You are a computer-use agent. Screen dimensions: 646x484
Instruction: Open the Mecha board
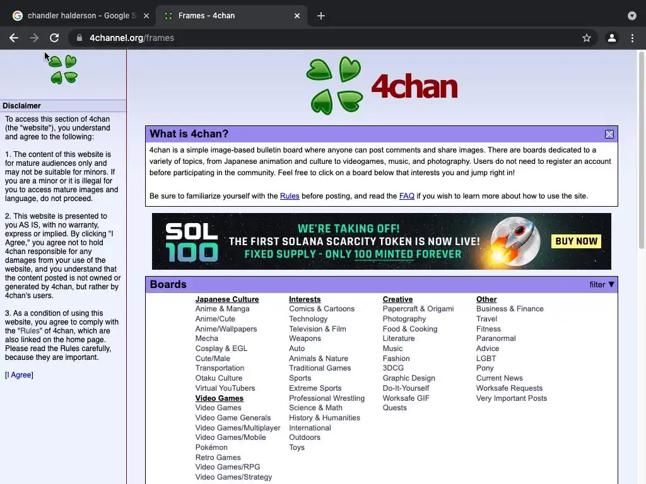[x=207, y=338]
